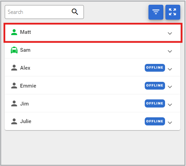Image resolution: width=186 pixels, height=166 pixels.
Task: Select the Emmie name in list
Action: [28, 86]
